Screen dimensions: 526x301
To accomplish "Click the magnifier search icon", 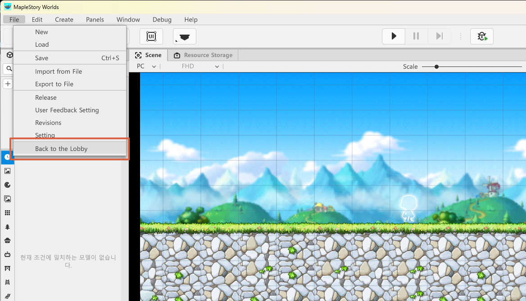I will coord(9,69).
